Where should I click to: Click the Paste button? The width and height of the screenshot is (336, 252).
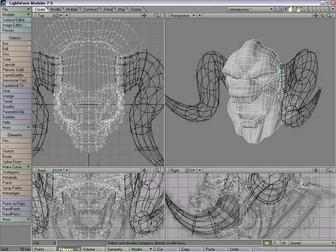click(x=215, y=249)
